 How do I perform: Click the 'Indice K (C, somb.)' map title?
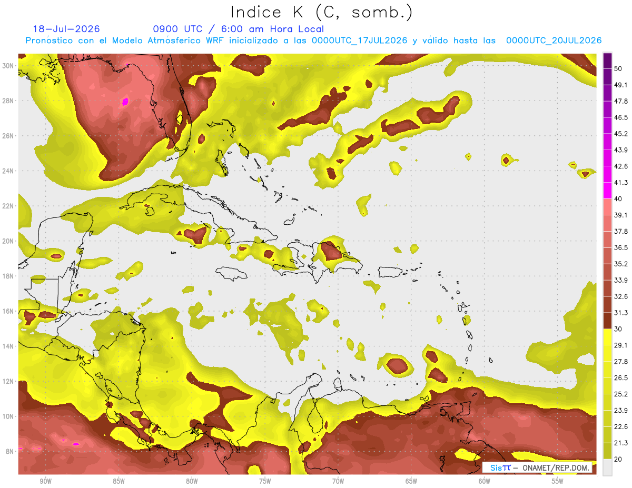coord(321,12)
